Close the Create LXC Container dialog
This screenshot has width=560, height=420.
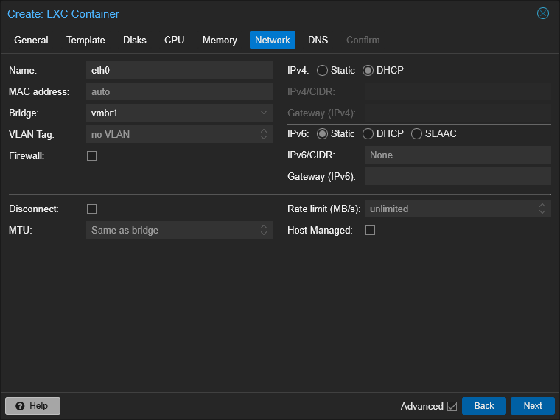(x=542, y=13)
